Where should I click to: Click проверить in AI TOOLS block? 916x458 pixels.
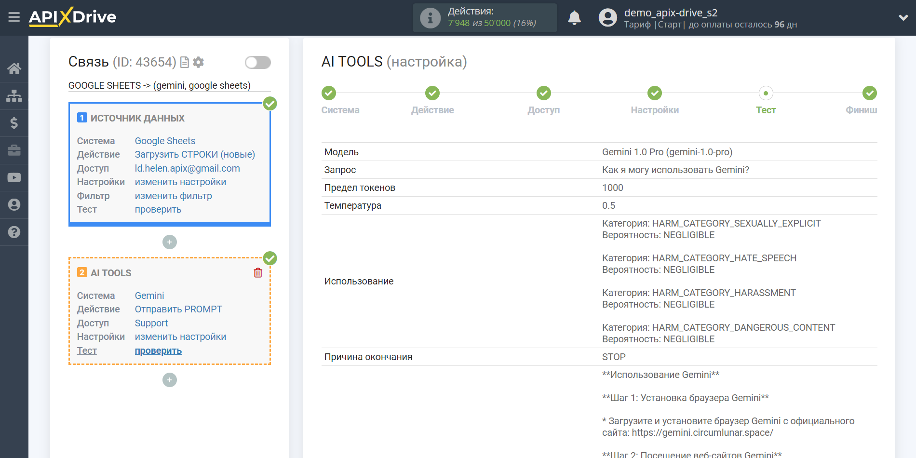(158, 350)
